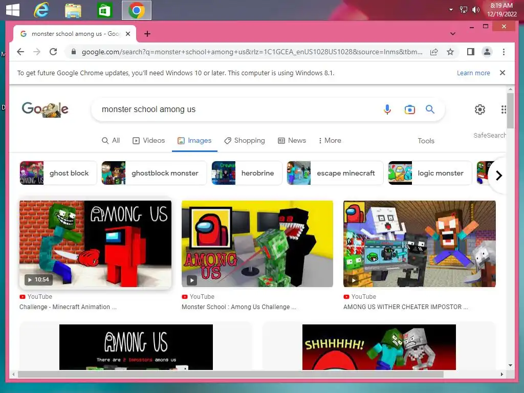
Task: Search by image with the camera icon
Action: coord(409,110)
